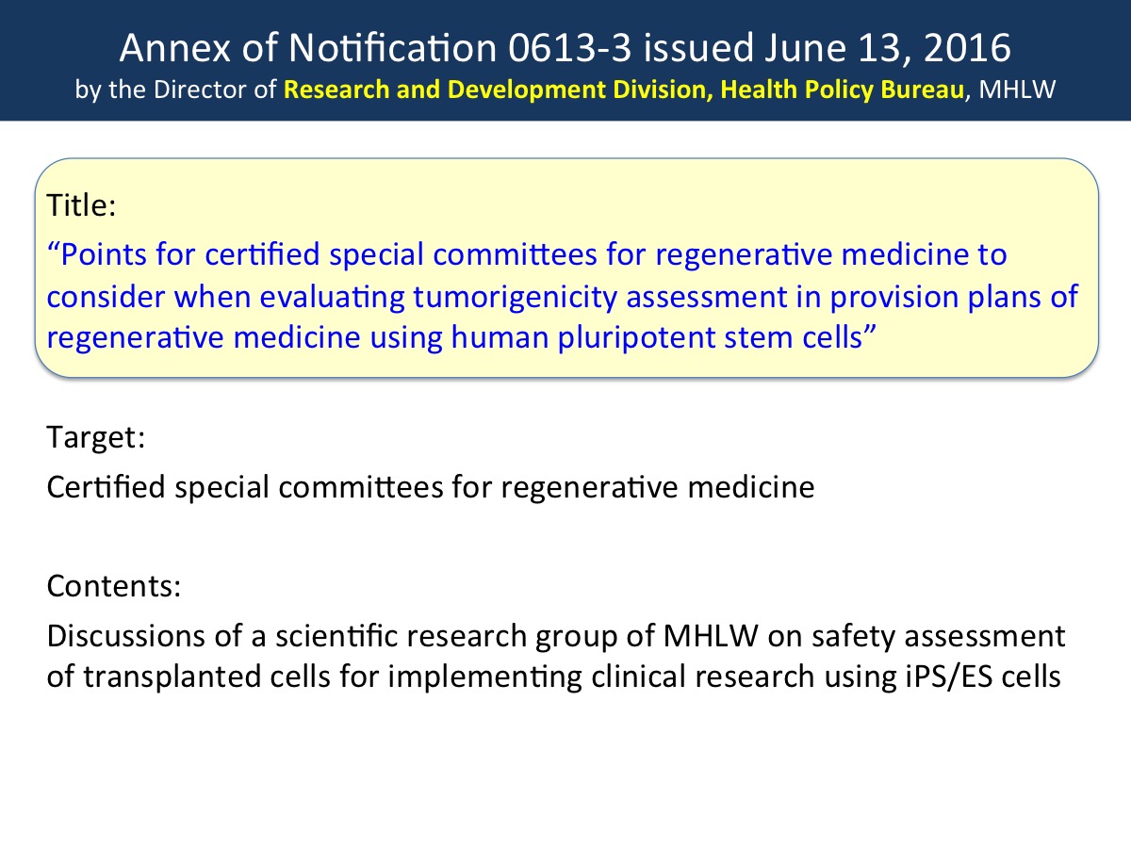Click the 'regenerative medicine using human pluripotent' line
The height and width of the screenshot is (848, 1131).
click(464, 337)
